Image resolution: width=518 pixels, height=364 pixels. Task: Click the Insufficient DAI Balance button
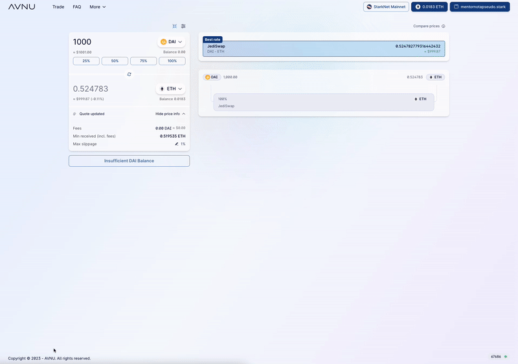[129, 161]
